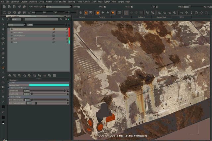This screenshot has width=212, height=141.
Task: Hide the Illegal Value Warning layer
Action: (12, 29)
